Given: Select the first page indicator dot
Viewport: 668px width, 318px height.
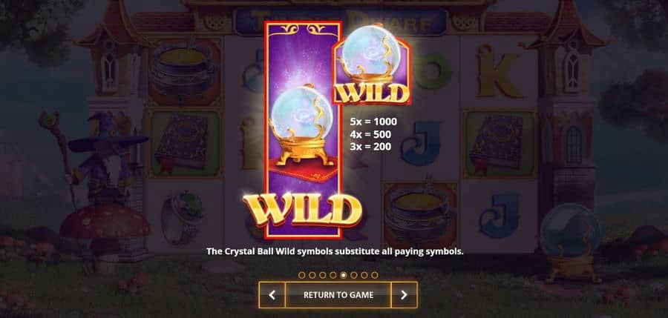Looking at the screenshot, I should (x=301, y=275).
